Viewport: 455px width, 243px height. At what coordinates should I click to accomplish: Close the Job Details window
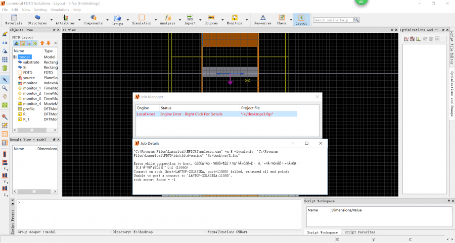(320, 143)
